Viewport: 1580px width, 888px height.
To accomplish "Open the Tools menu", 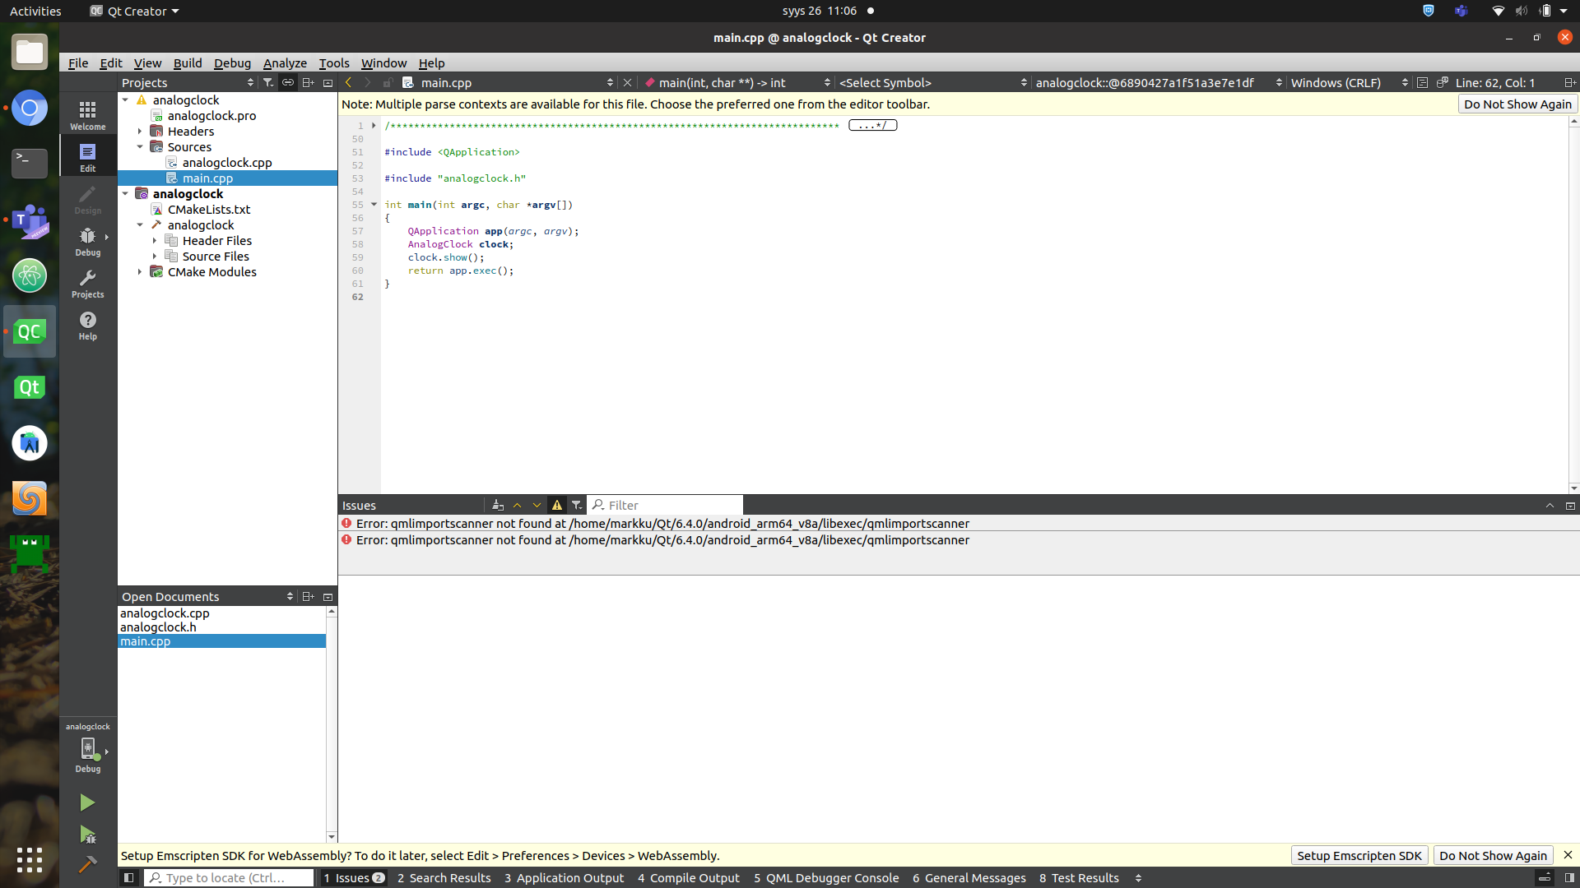I will (x=334, y=62).
